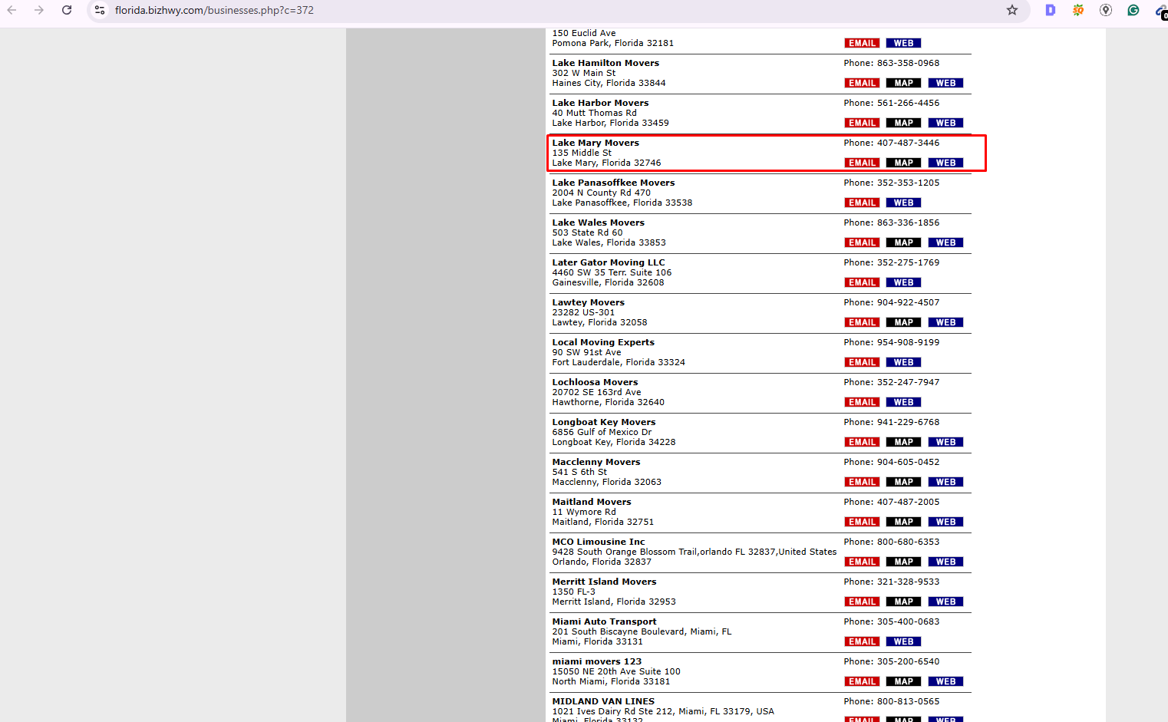
Task: Visit WEB for Longboat Key Movers
Action: pos(945,442)
